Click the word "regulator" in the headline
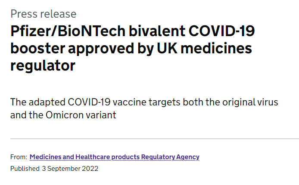The height and width of the screenshot is (185, 299). pos(43,66)
